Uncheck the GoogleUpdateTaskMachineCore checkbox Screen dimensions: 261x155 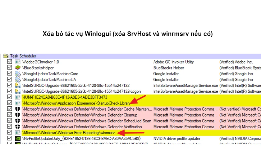(x=10, y=73)
